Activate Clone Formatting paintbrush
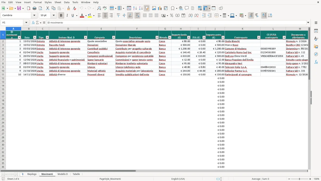The image size is (321, 181). pos(69,8)
